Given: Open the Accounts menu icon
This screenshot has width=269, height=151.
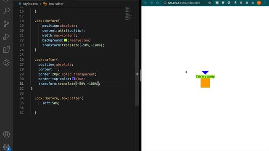Looking at the screenshot, I should 6,134.
